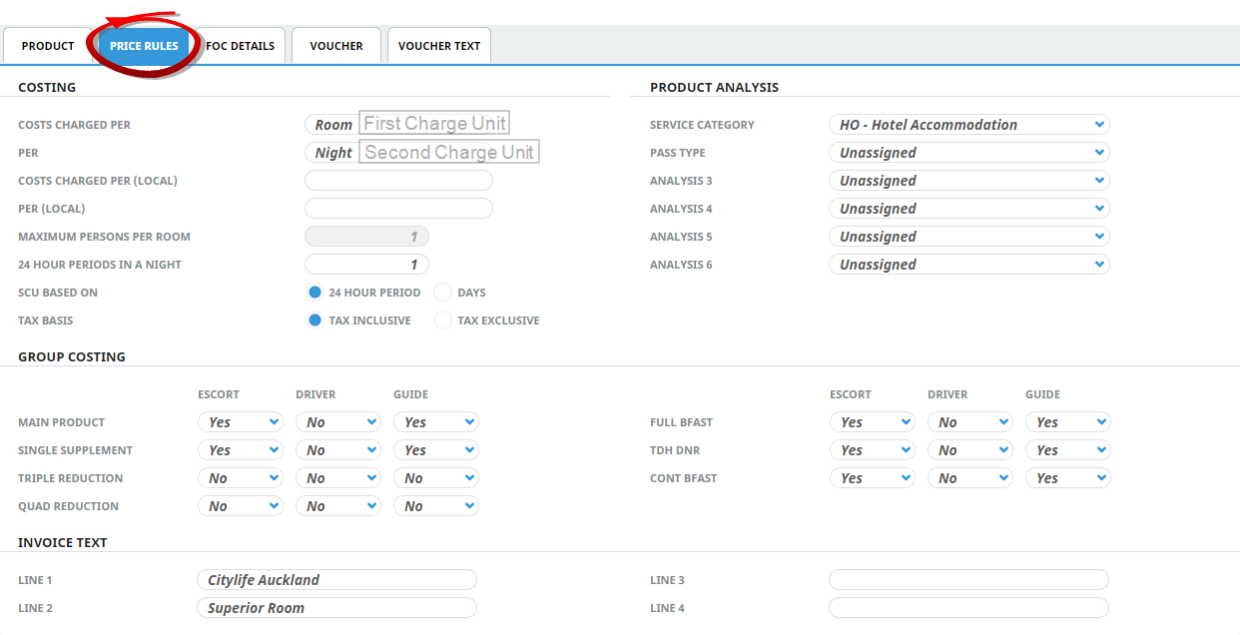Choose the Tax Inclusive option

315,320
